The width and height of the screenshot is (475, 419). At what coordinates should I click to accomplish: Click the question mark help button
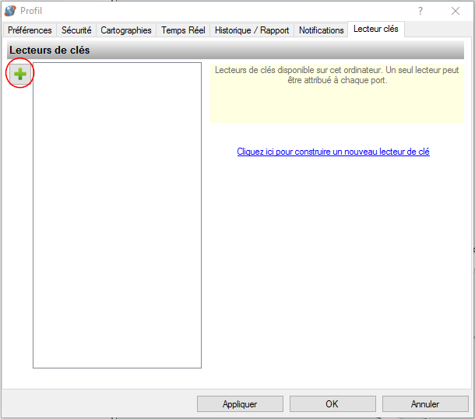420,11
